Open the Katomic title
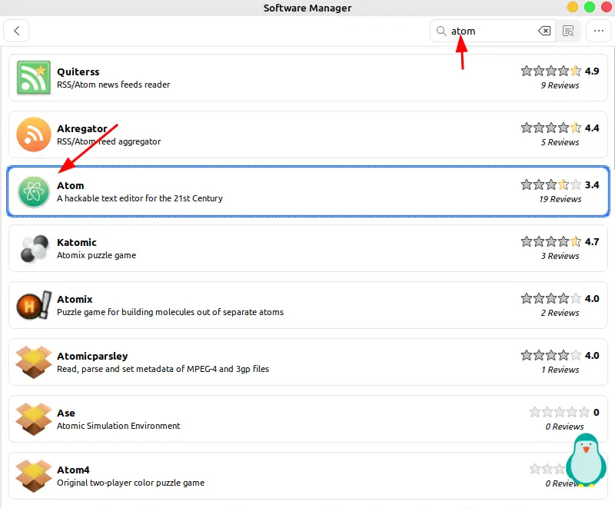Image resolution: width=615 pixels, height=508 pixels. (x=76, y=242)
